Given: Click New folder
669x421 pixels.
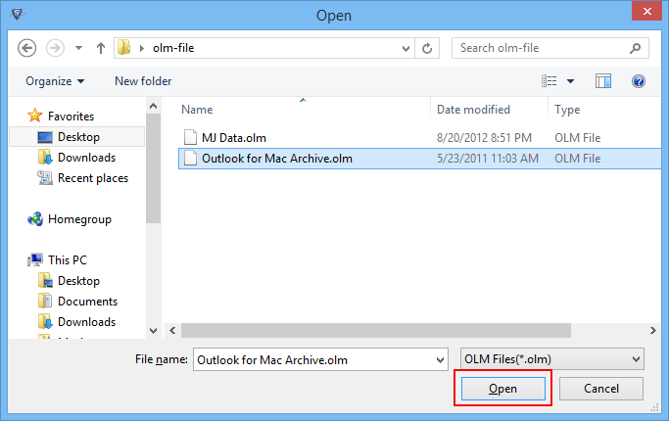Looking at the screenshot, I should 143,81.
